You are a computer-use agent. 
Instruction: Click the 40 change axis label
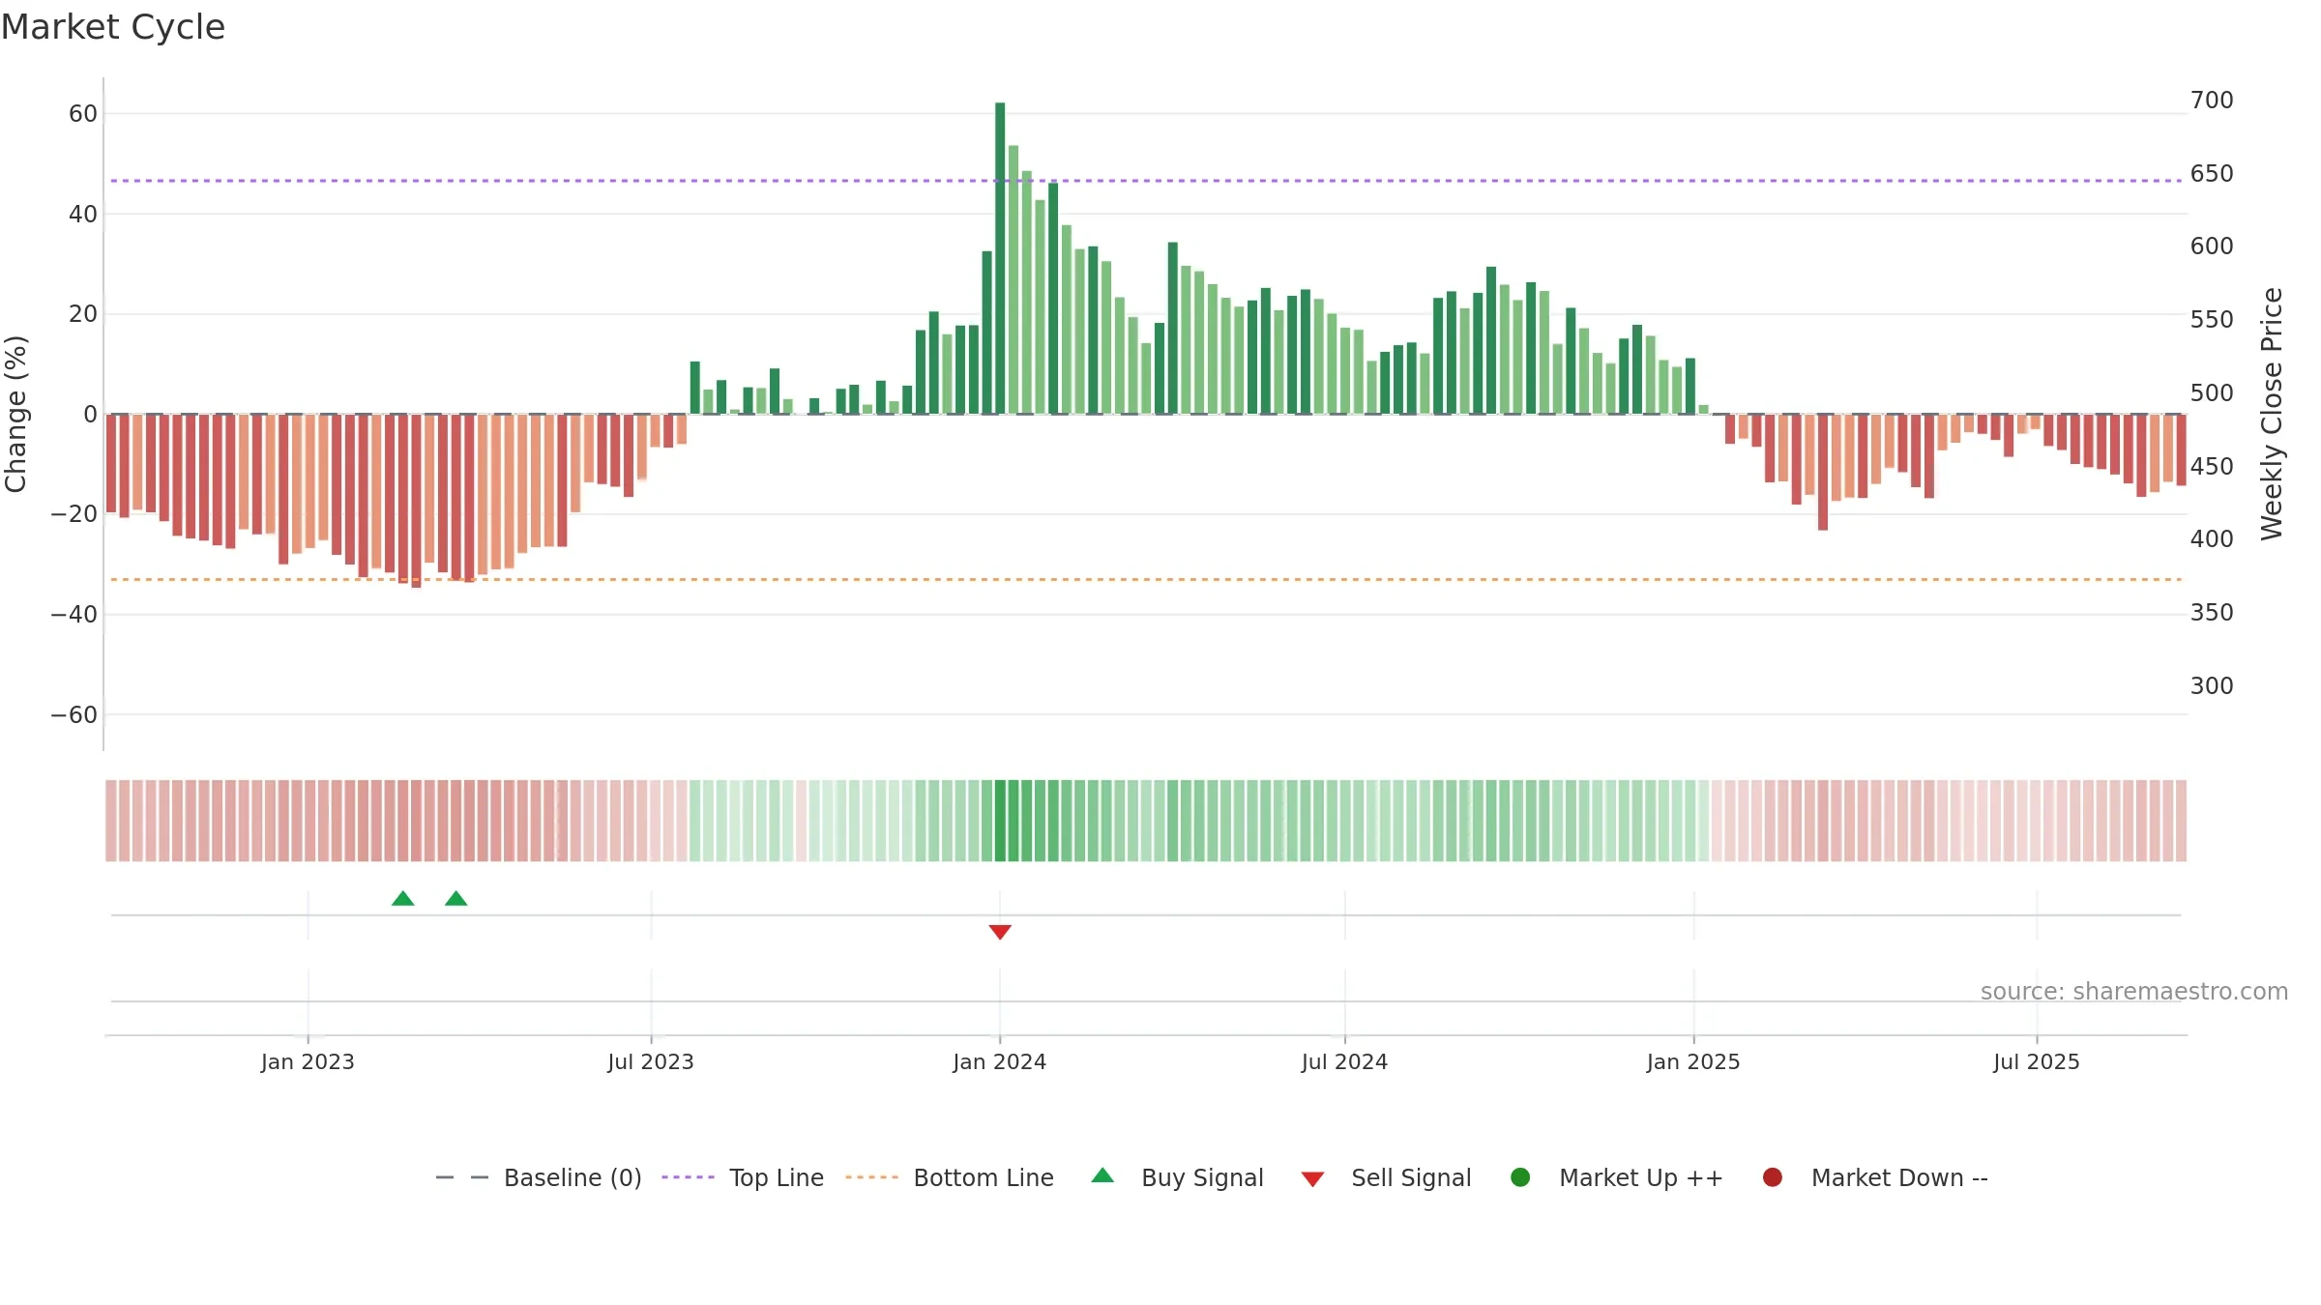coord(83,215)
